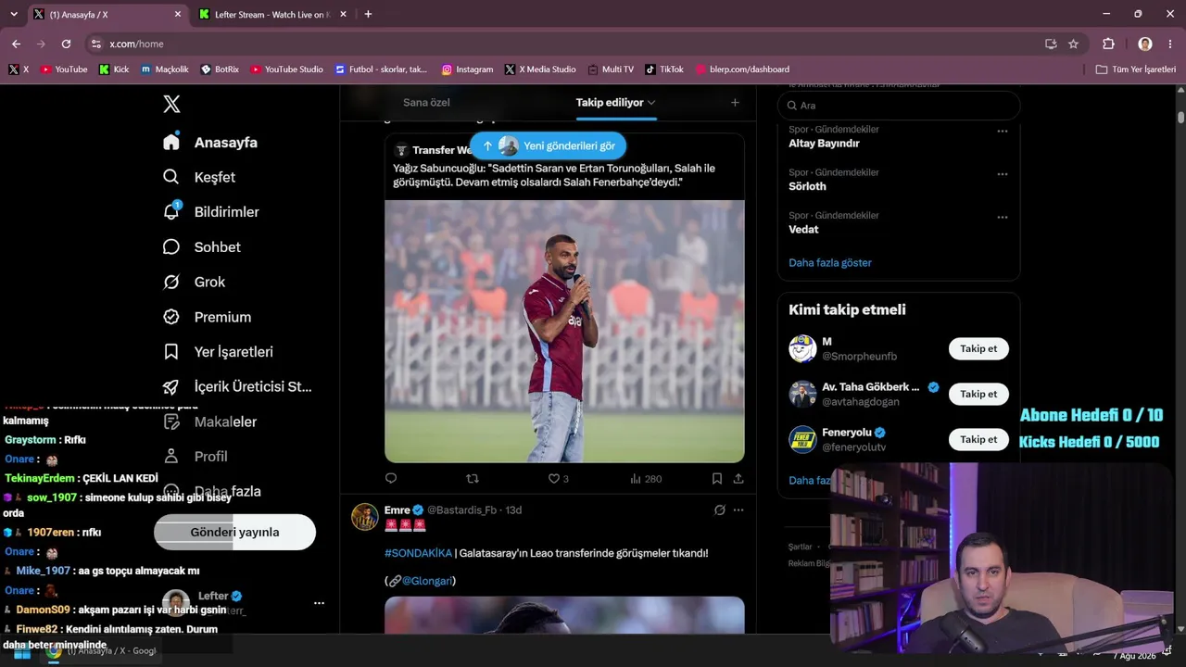Open the Maçkolik bookmark
1186x667 pixels.
pos(165,69)
